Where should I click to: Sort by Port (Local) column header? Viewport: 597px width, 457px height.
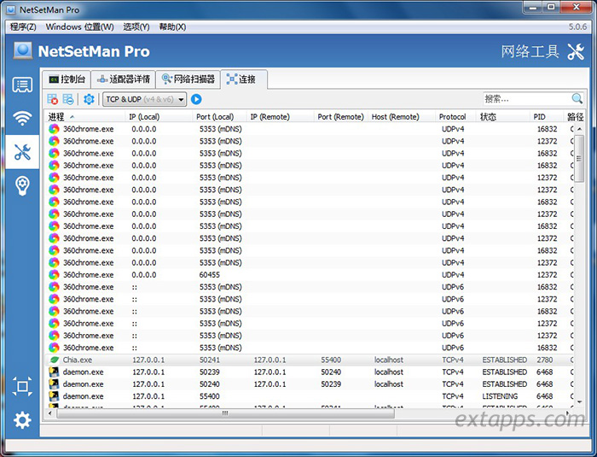220,117
